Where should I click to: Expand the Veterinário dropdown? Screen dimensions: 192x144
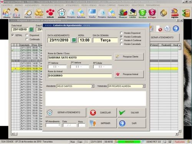144,86
